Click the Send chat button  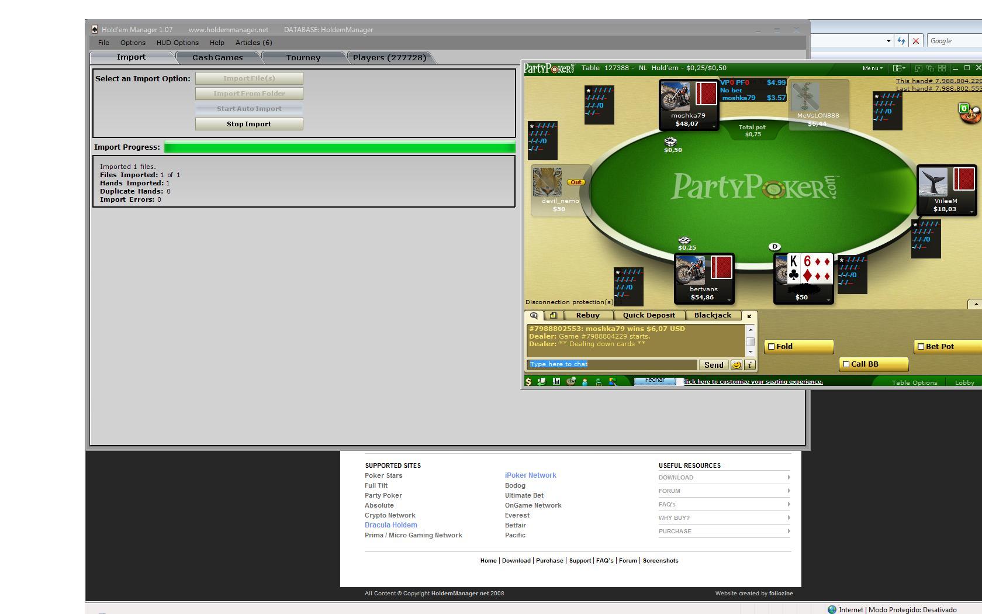click(714, 365)
